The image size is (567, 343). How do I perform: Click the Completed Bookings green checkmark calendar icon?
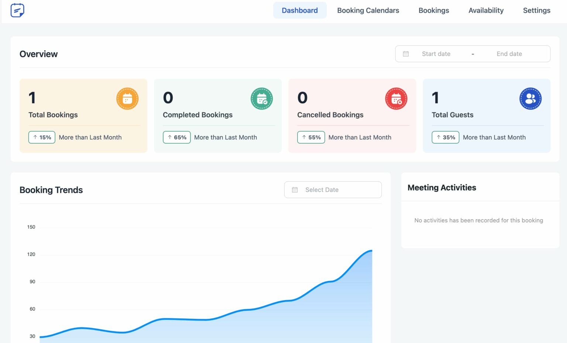pyautogui.click(x=262, y=99)
